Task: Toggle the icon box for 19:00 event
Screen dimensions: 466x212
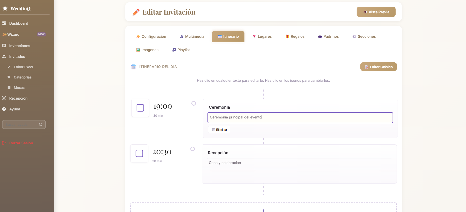Action: point(140,108)
